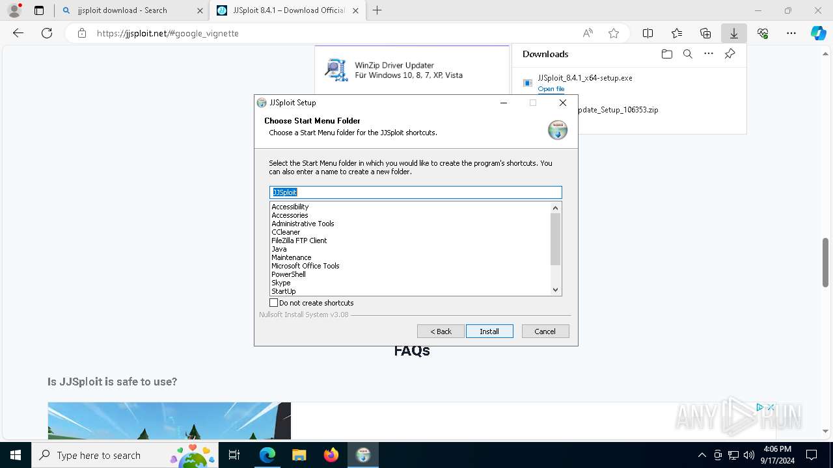
Task: Toggle split screen view icon
Action: (648, 33)
